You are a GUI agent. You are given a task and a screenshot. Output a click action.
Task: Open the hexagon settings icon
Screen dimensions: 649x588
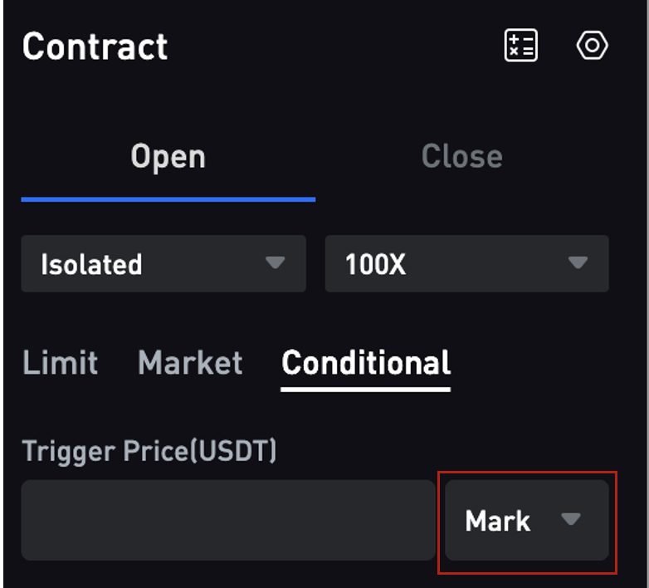[592, 45]
